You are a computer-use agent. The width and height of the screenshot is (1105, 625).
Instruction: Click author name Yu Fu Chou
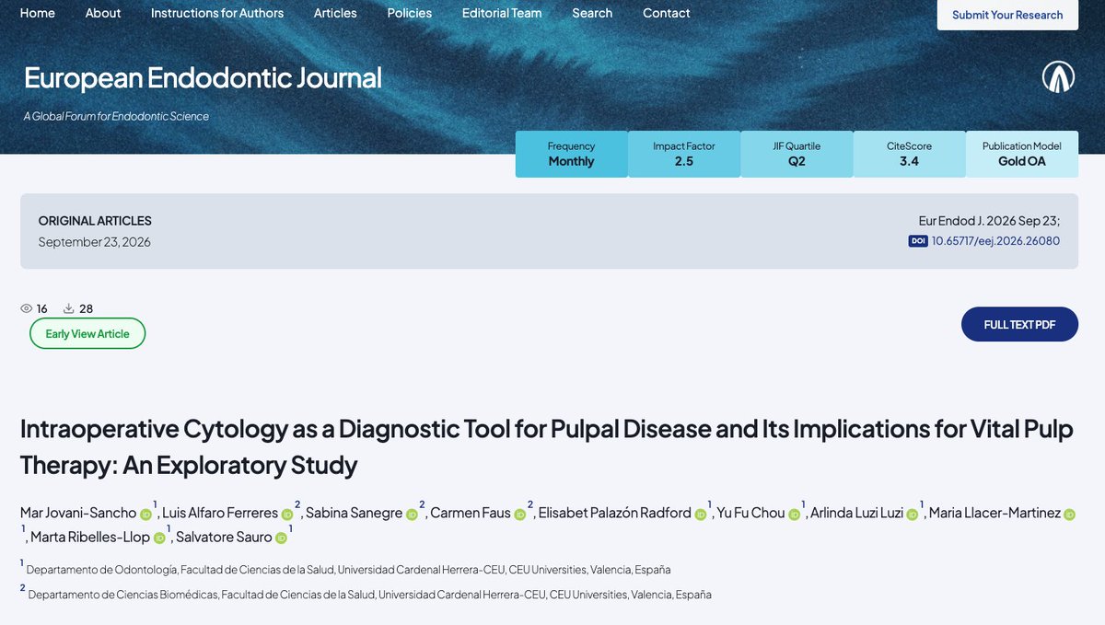tap(750, 513)
